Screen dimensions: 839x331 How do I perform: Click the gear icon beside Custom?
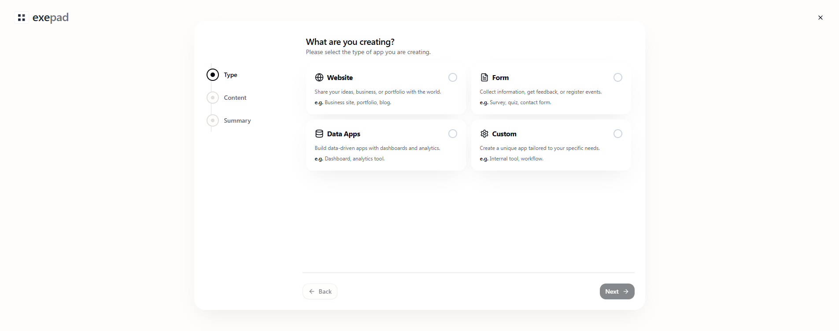[x=484, y=134]
